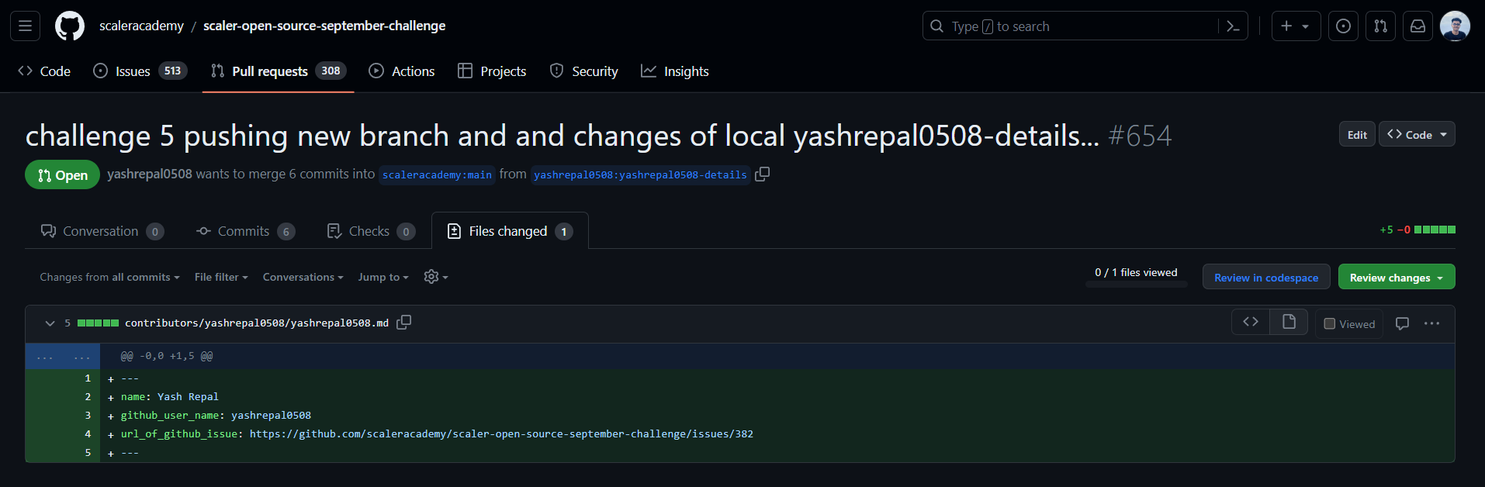Copy the head branch name with the copy icon

(x=761, y=174)
